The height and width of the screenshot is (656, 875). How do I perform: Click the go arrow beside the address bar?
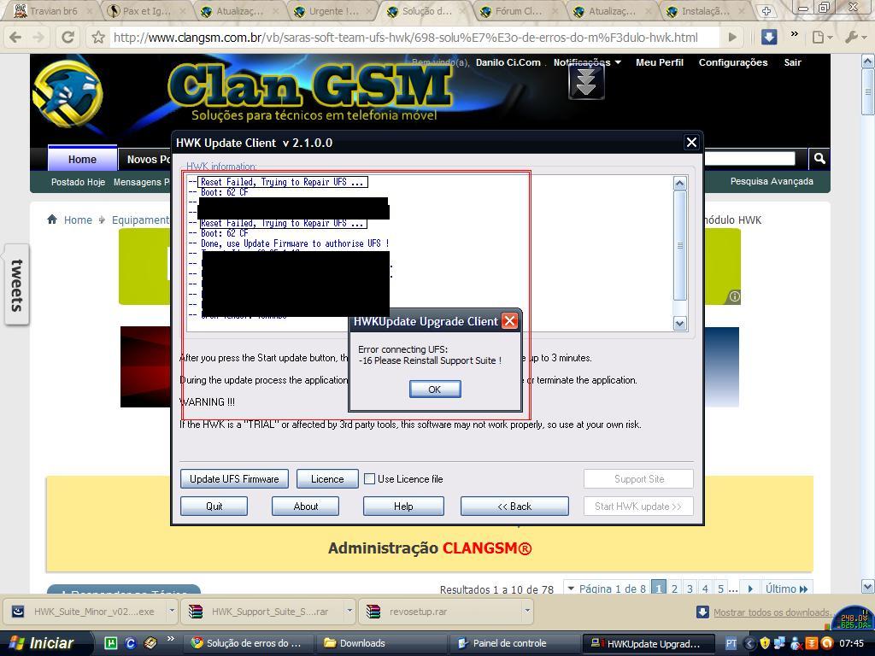732,38
